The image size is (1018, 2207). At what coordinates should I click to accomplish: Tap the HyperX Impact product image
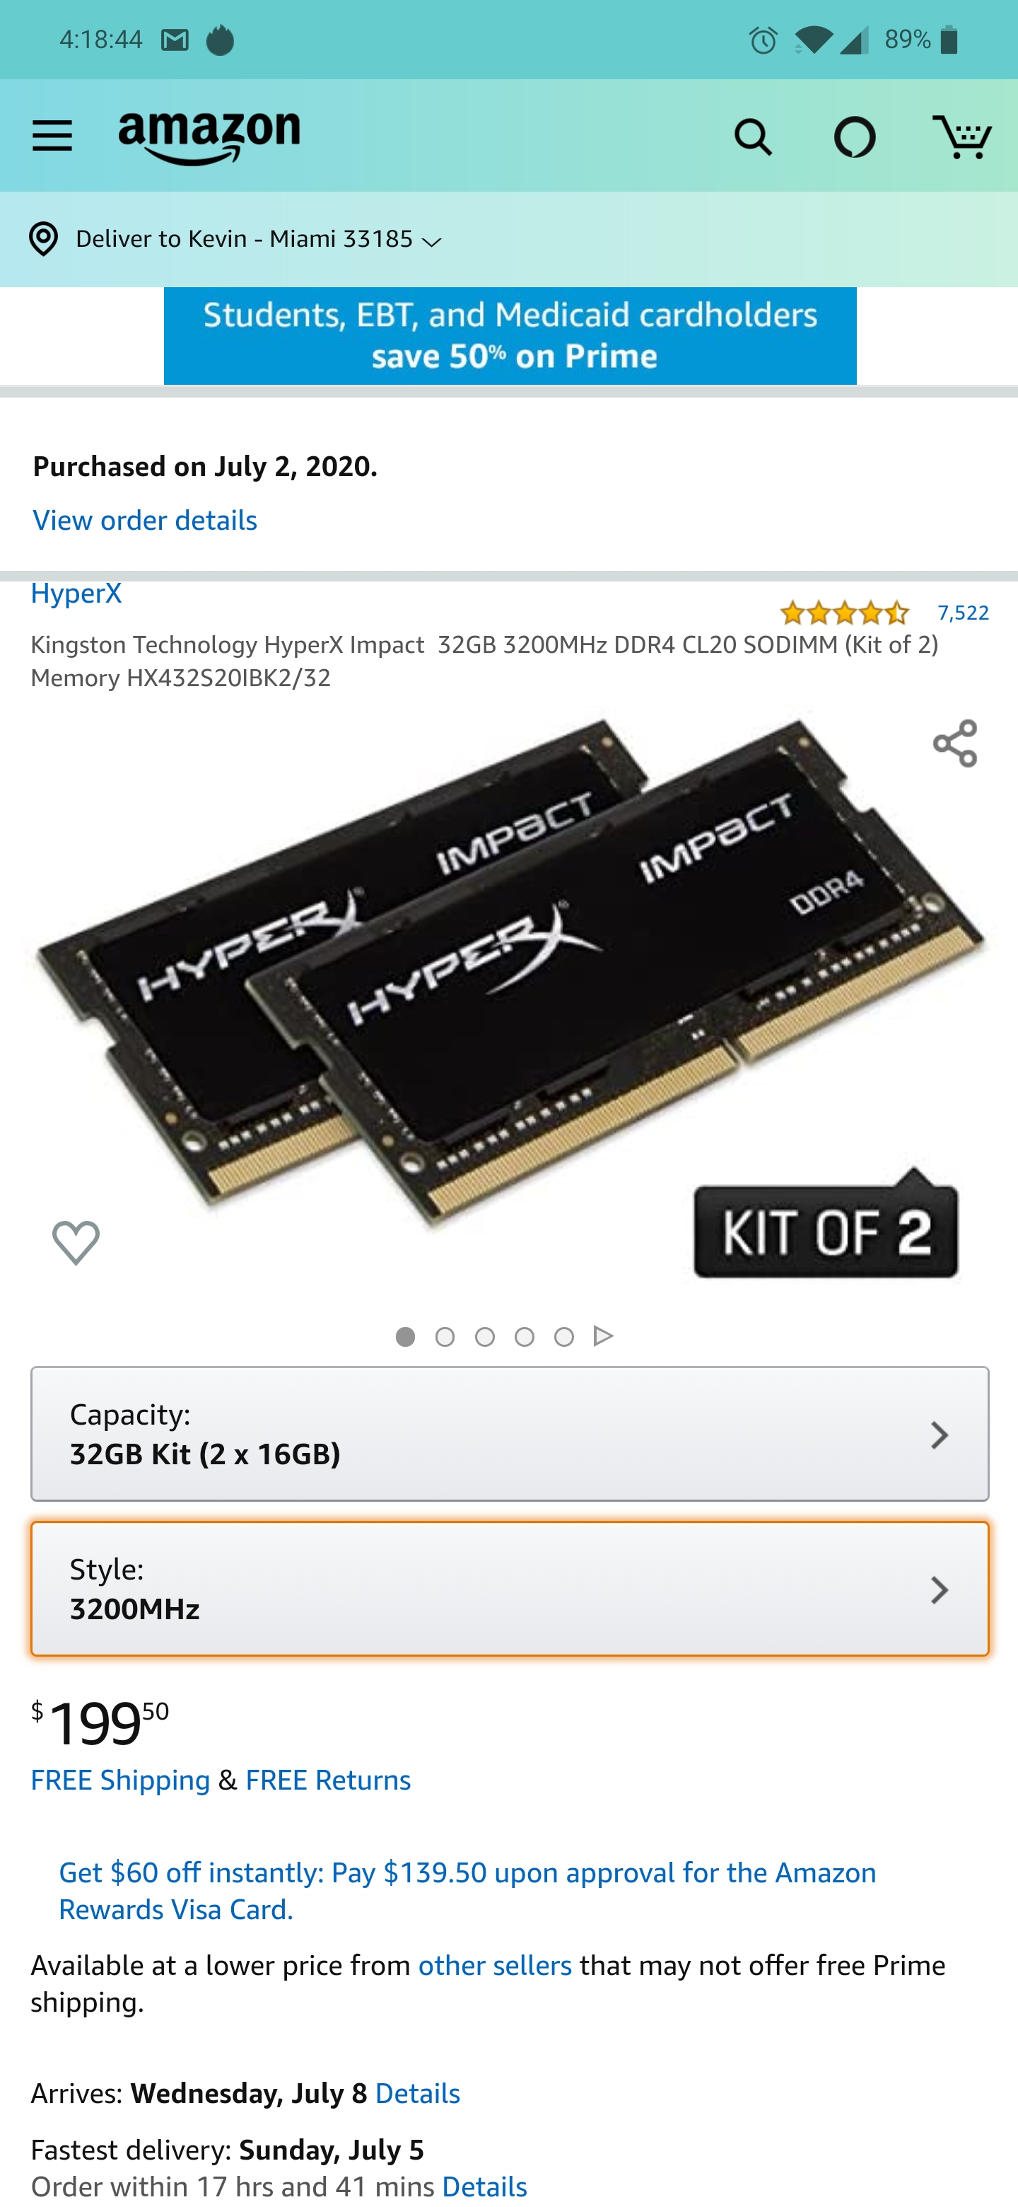point(510,998)
